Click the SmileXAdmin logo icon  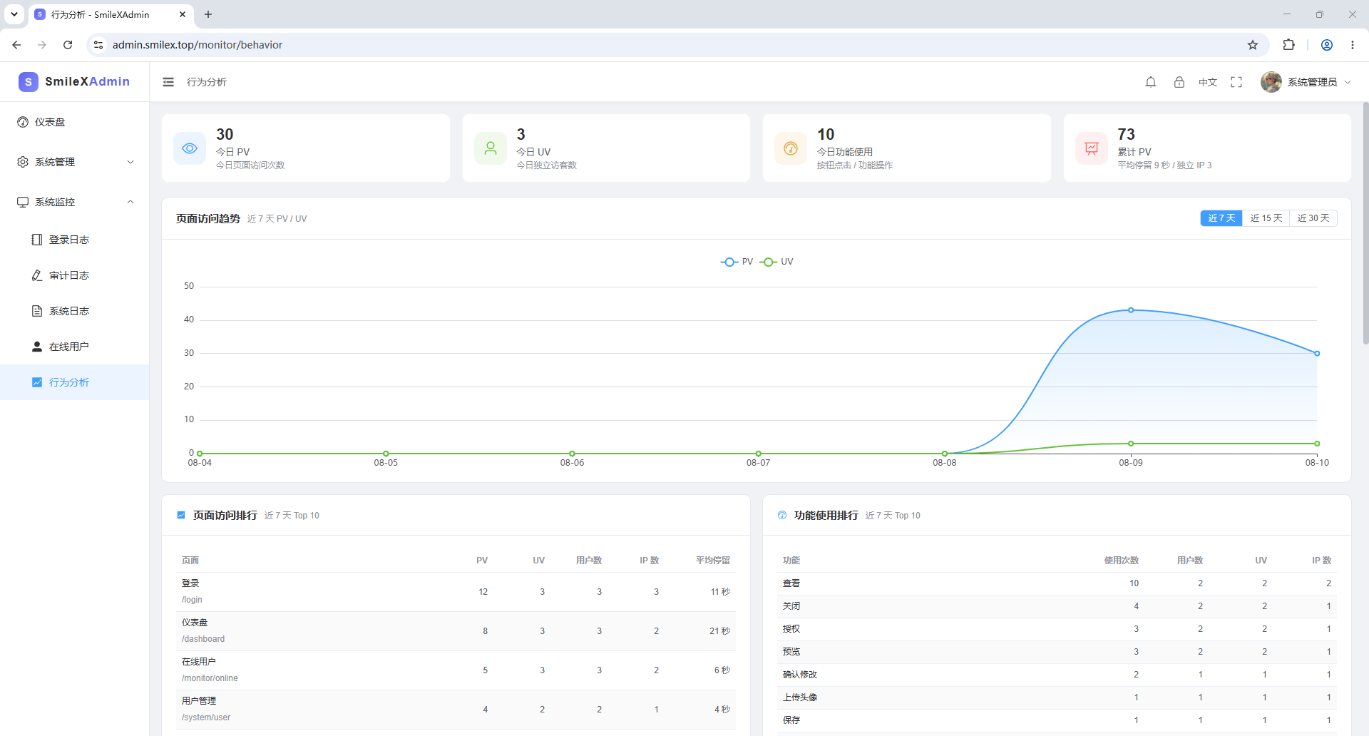(x=29, y=81)
